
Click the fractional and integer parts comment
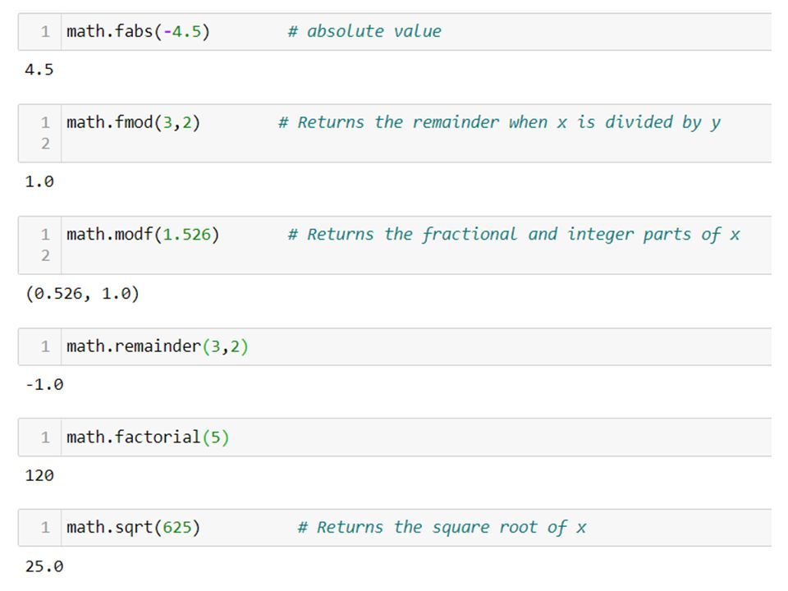pos(514,235)
